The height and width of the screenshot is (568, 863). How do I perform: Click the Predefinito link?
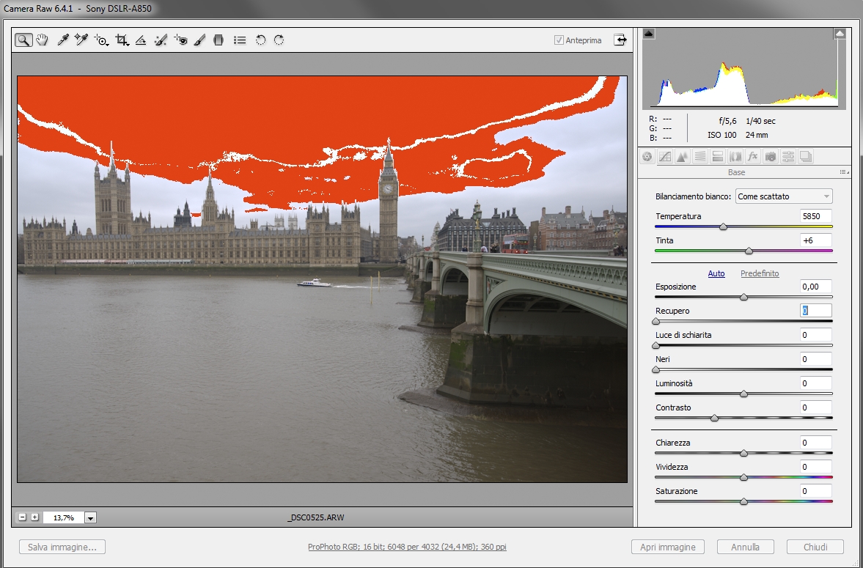coord(760,273)
